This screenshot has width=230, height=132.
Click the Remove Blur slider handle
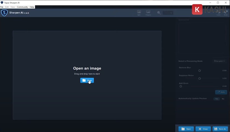(x=199, y=71)
